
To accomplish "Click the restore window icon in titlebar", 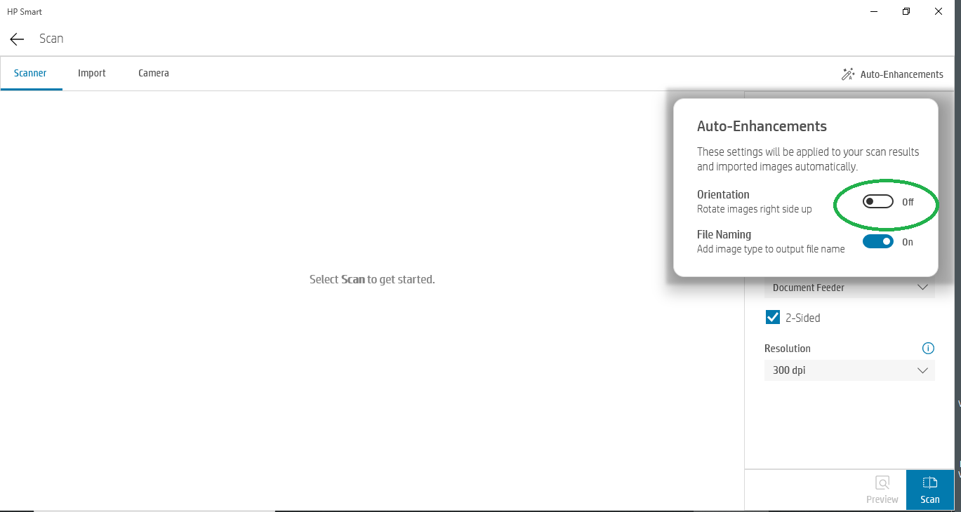I will click(906, 11).
